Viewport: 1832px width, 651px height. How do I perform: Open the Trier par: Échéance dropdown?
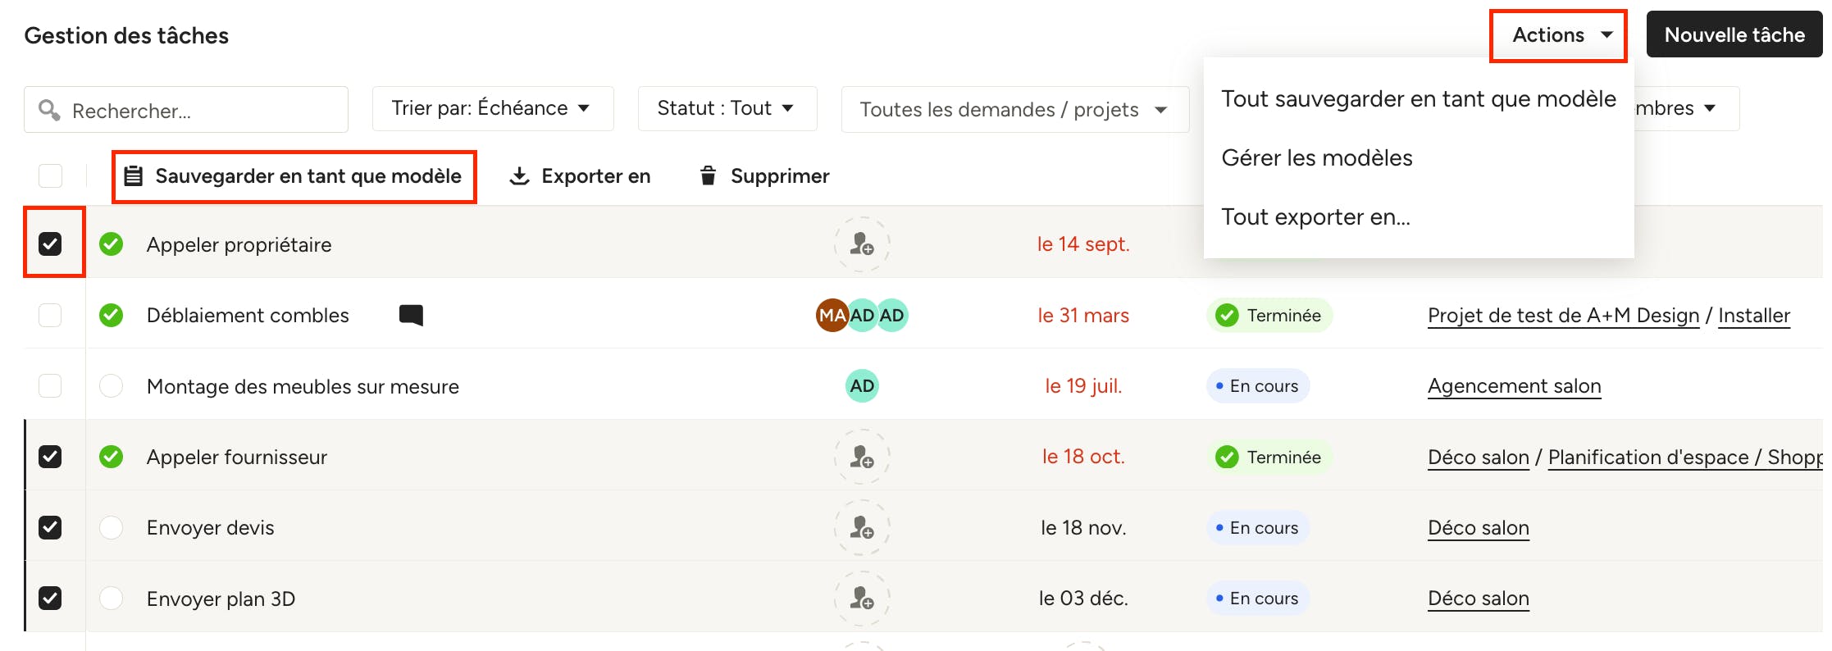coord(493,108)
